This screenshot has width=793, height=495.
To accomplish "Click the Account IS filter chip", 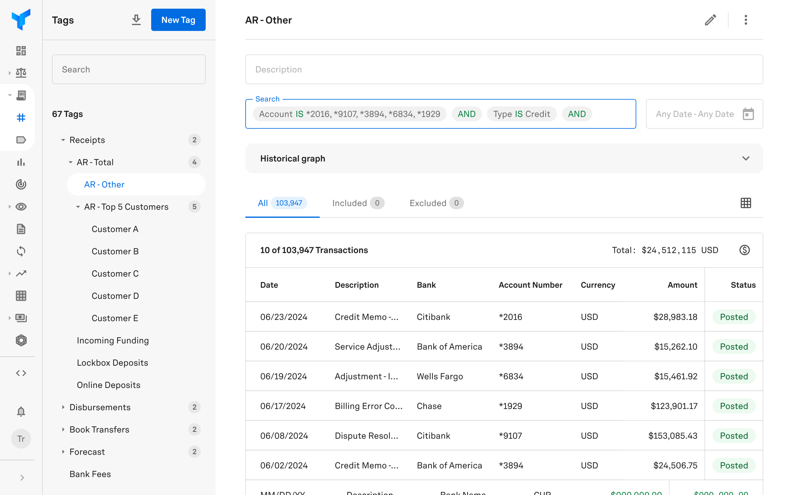I will [349, 114].
